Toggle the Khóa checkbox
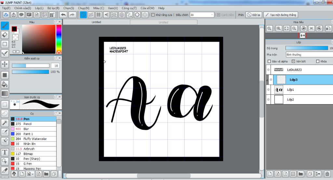The height and width of the screenshot is (180, 333). pos(318,62)
